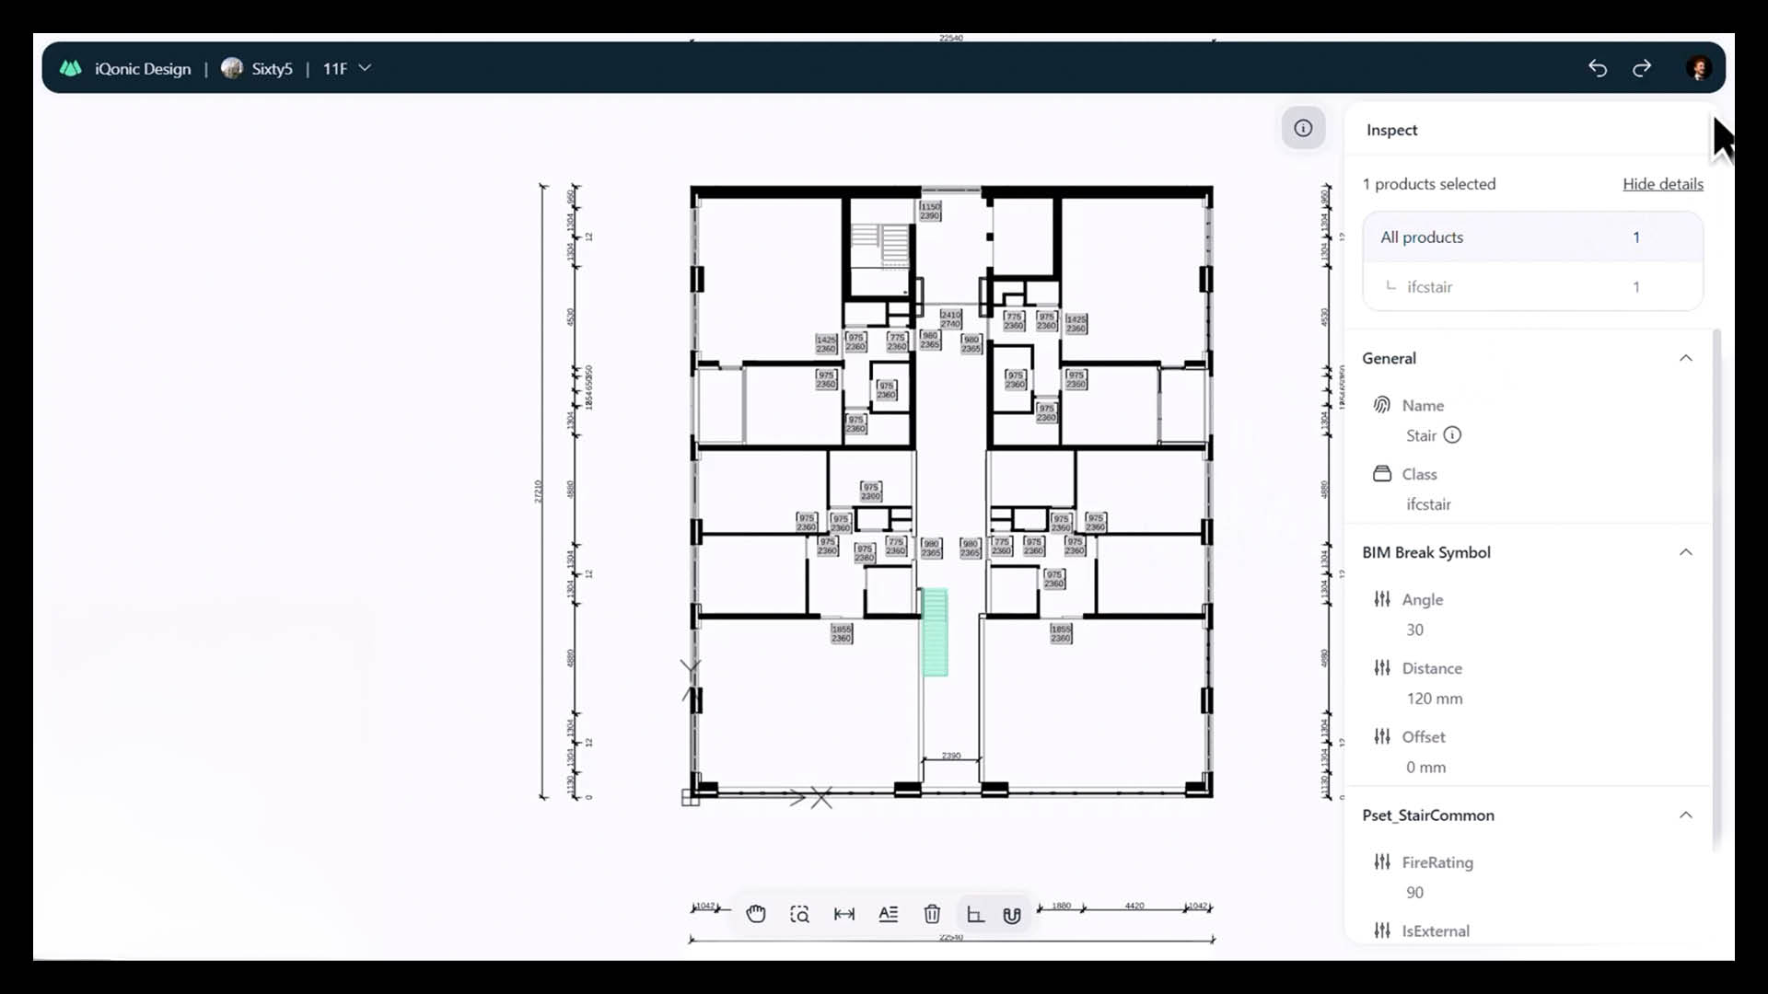Open the user profile avatar
The height and width of the screenshot is (994, 1768).
tap(1699, 68)
